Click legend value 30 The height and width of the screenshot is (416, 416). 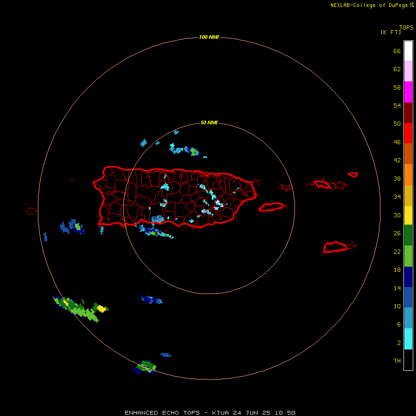(397, 215)
